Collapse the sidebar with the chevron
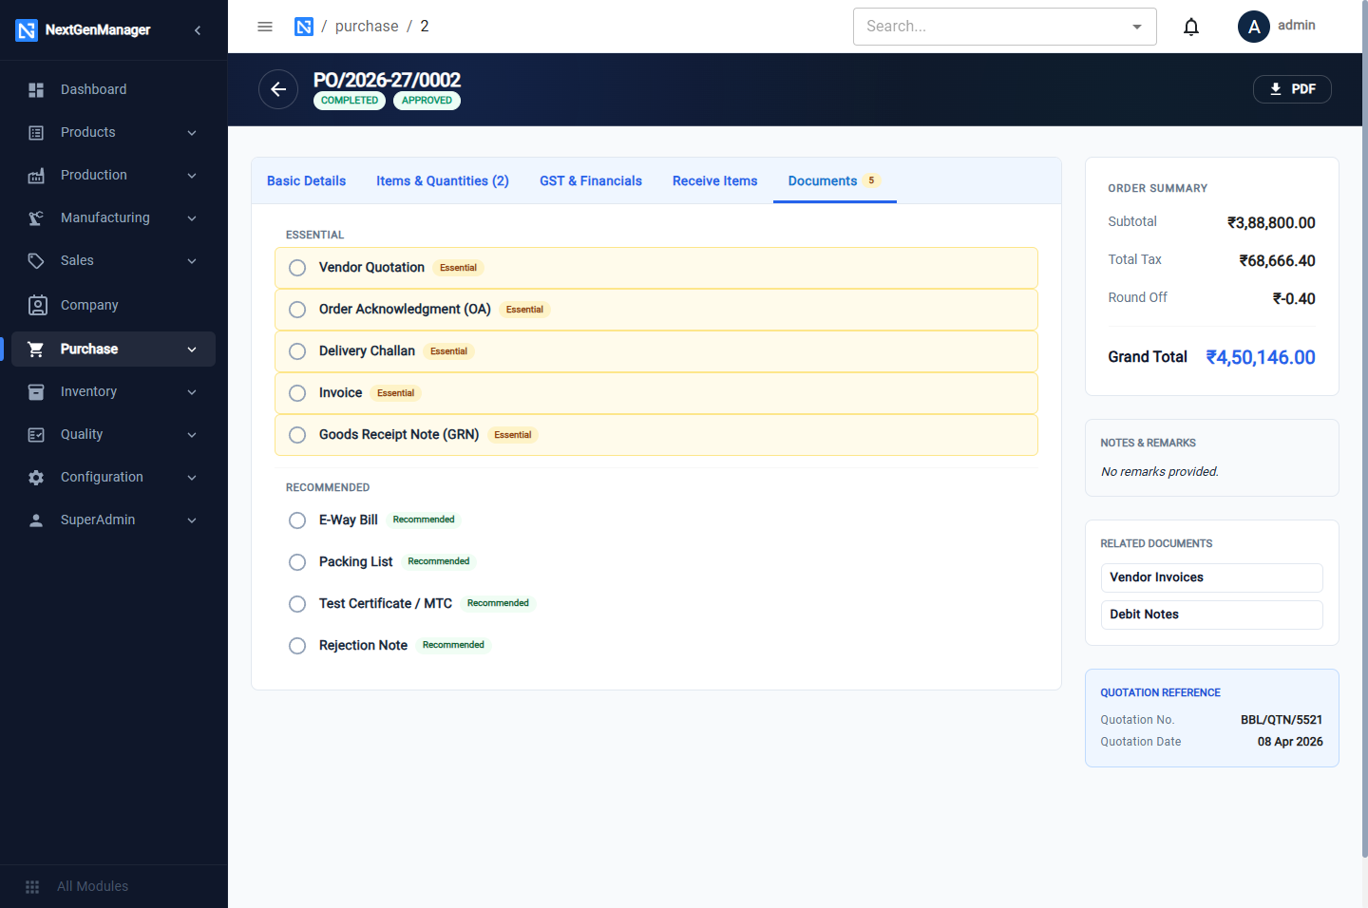1368x908 pixels. (198, 30)
